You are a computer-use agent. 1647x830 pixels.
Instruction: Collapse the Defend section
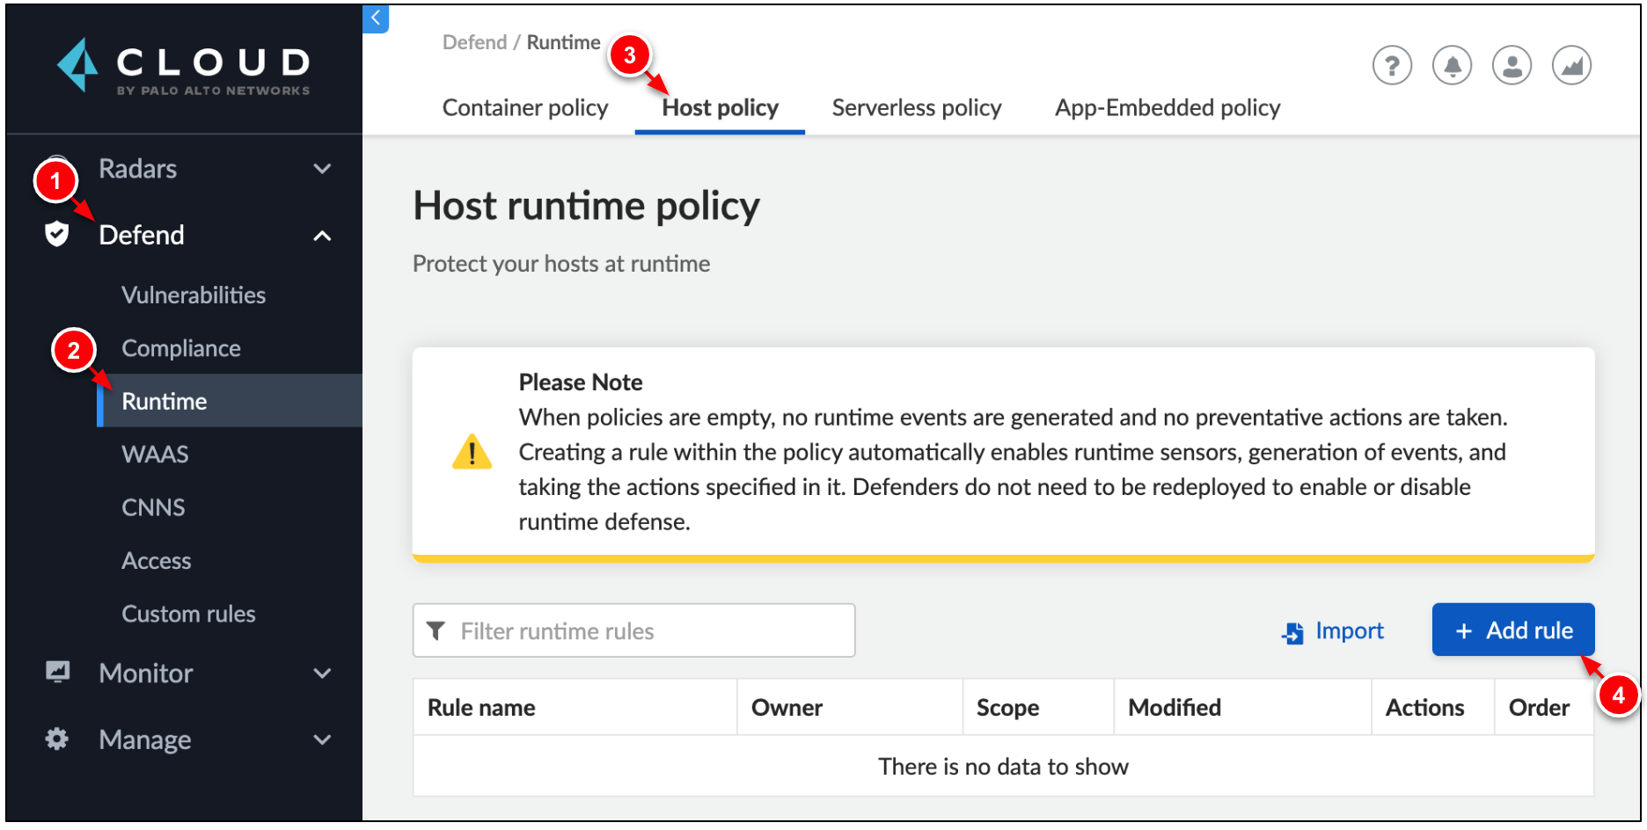click(322, 235)
